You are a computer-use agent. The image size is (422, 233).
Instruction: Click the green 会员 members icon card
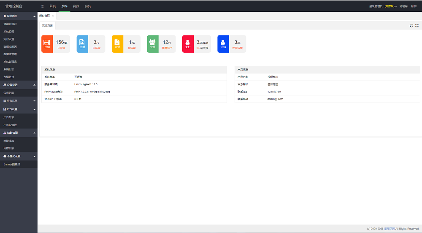pyautogui.click(x=153, y=44)
